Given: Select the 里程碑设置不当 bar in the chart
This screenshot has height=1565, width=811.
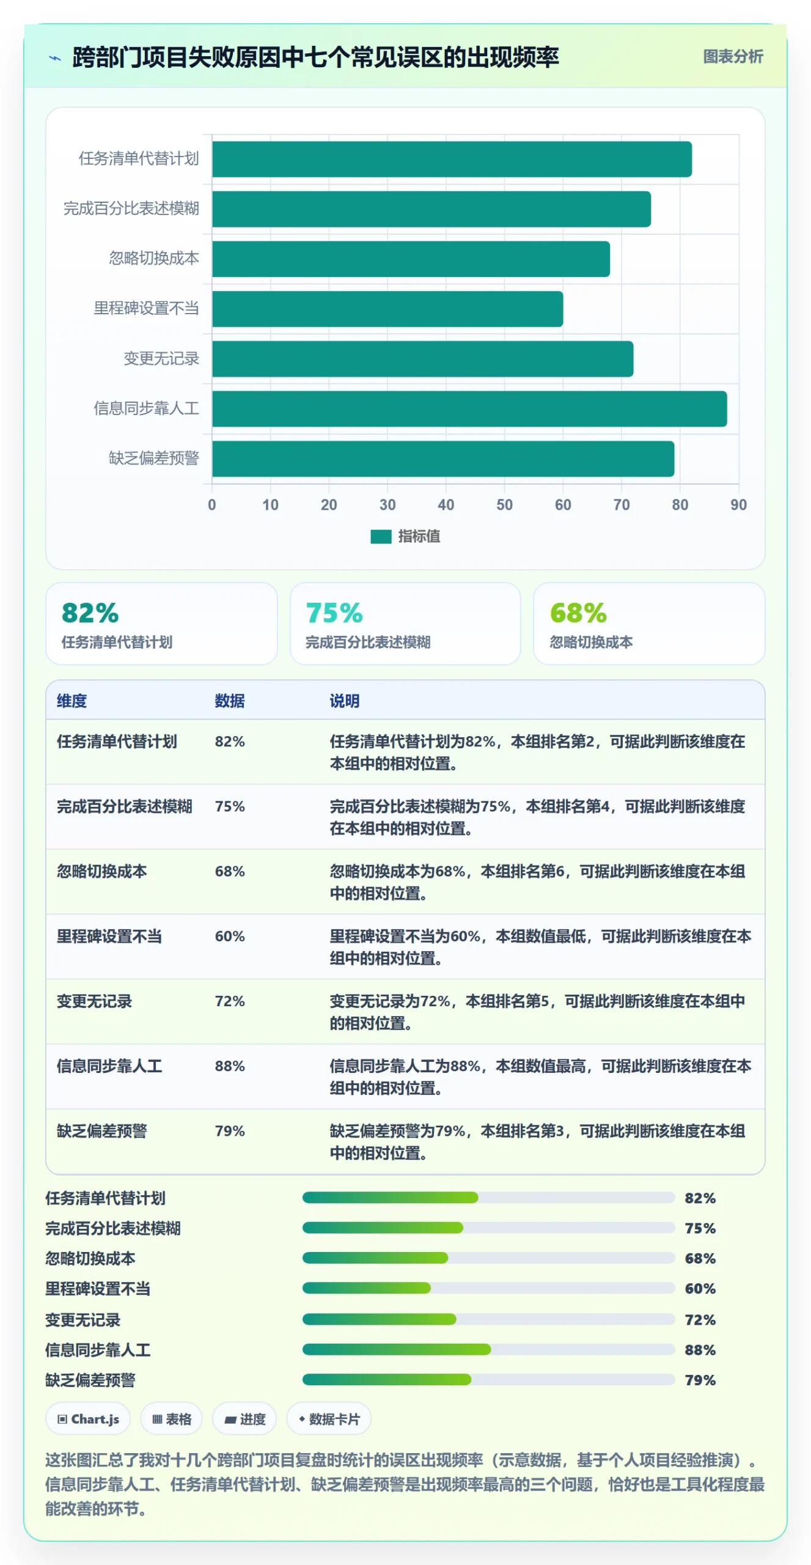Looking at the screenshot, I should click(387, 309).
